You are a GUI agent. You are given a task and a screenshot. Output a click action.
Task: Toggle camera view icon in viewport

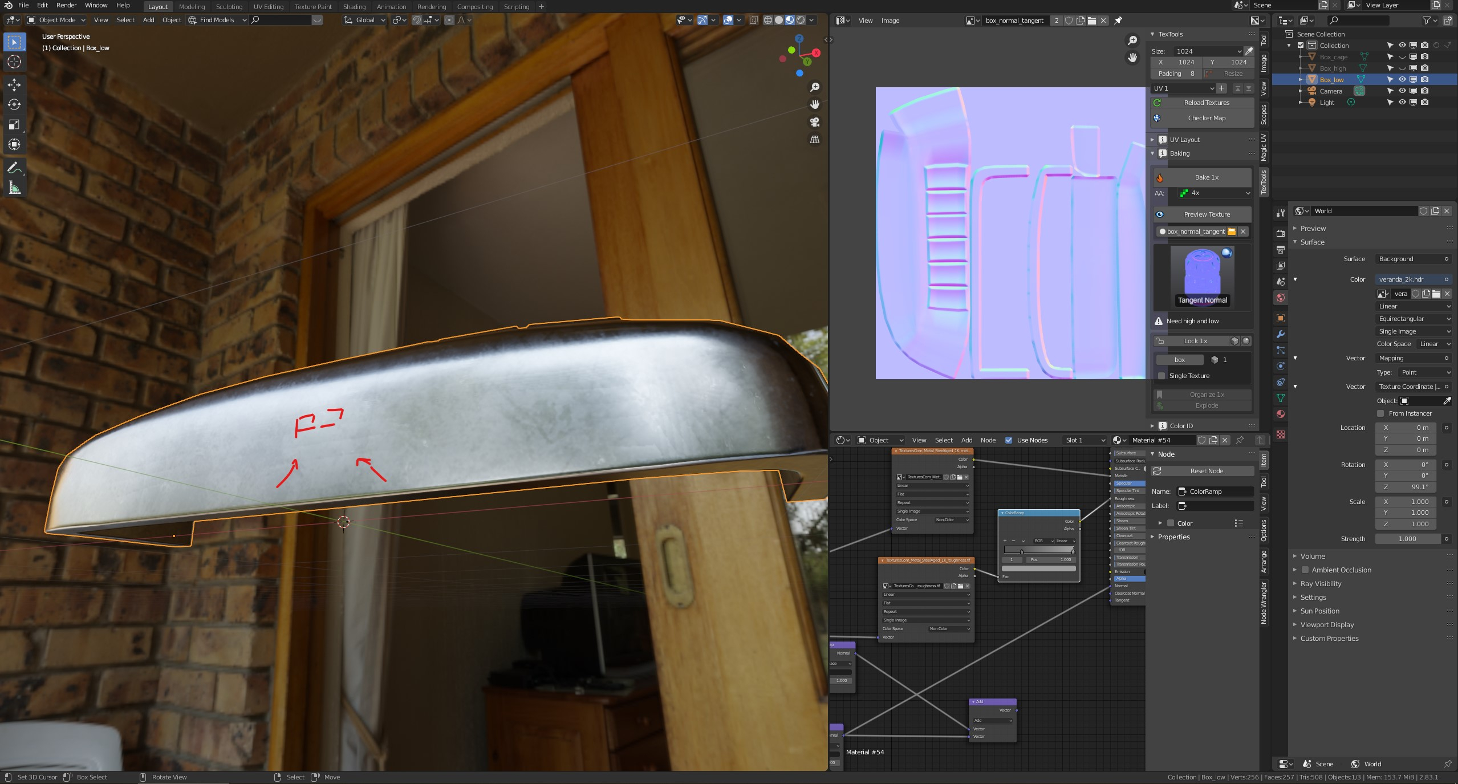point(815,122)
